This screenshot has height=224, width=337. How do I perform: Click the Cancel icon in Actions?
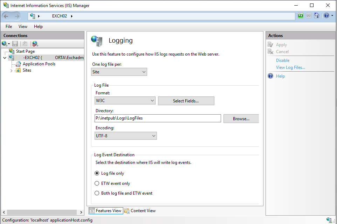point(270,51)
